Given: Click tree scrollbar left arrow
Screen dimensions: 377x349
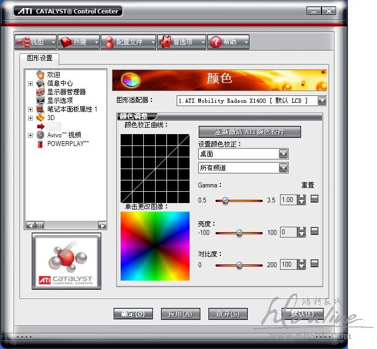Looking at the screenshot, I should point(30,226).
